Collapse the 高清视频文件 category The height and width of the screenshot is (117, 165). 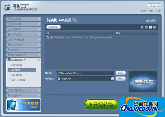(x=24, y=60)
